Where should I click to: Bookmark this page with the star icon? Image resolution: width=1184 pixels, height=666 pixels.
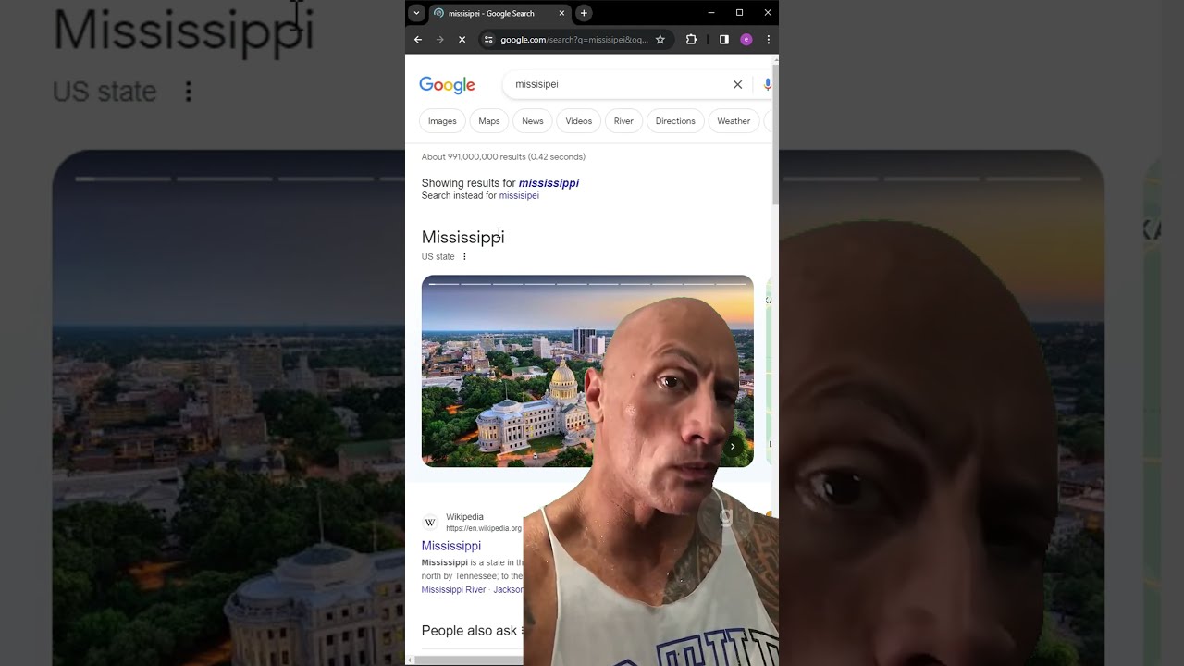[660, 40]
